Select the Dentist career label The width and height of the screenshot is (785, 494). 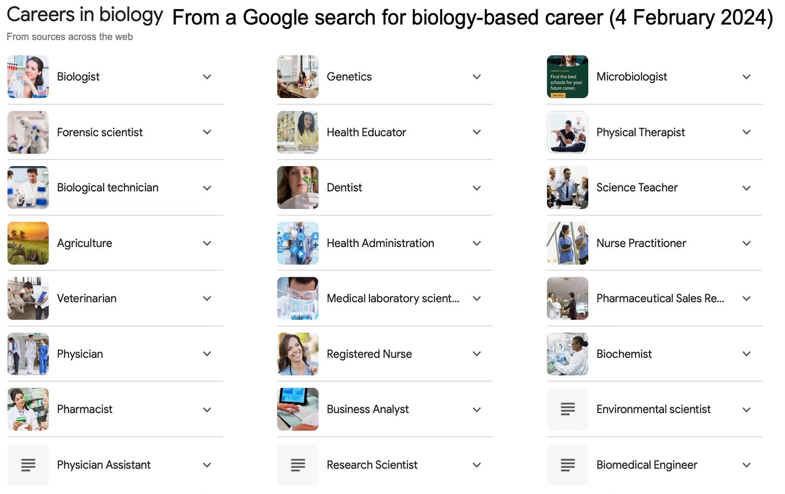(x=344, y=188)
